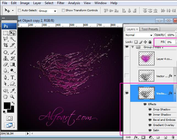The image size is (177, 140).
Task: Open the Filter menu
Action: pos(61,3)
